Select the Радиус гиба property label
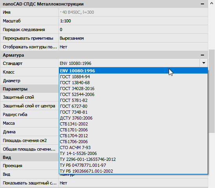Image resolution: width=215 pixels, height=188 pixels. pos(15,114)
